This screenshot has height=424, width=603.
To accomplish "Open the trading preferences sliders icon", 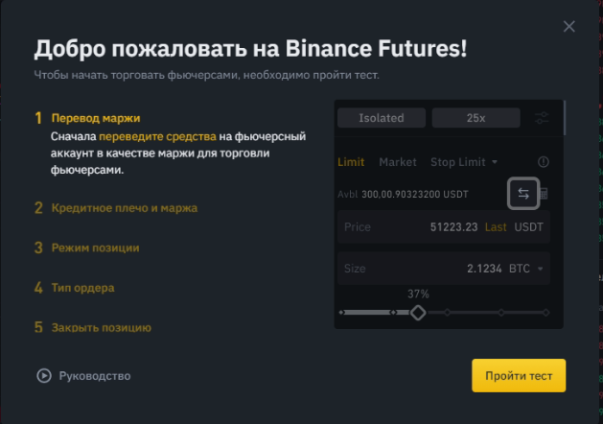I will (x=543, y=118).
